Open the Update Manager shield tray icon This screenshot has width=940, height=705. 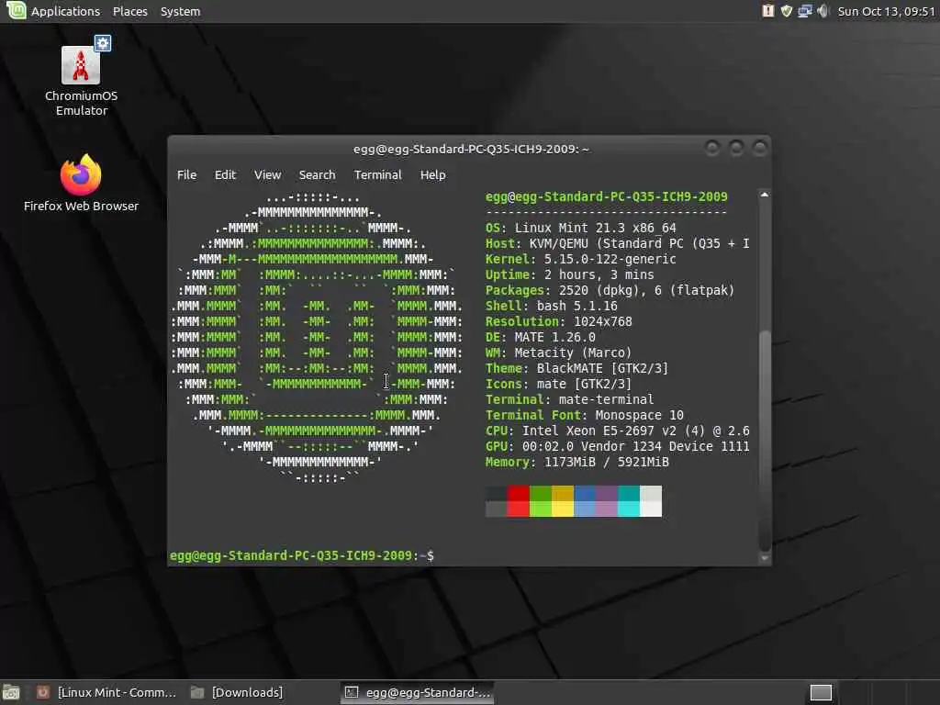[787, 11]
